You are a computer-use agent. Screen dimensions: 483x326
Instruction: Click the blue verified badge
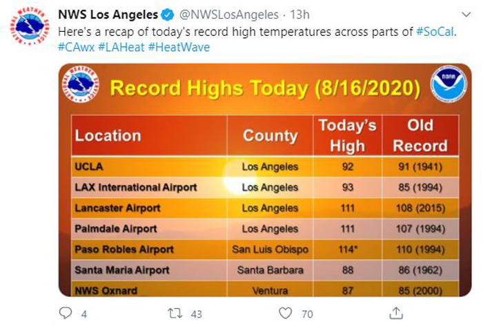(168, 15)
